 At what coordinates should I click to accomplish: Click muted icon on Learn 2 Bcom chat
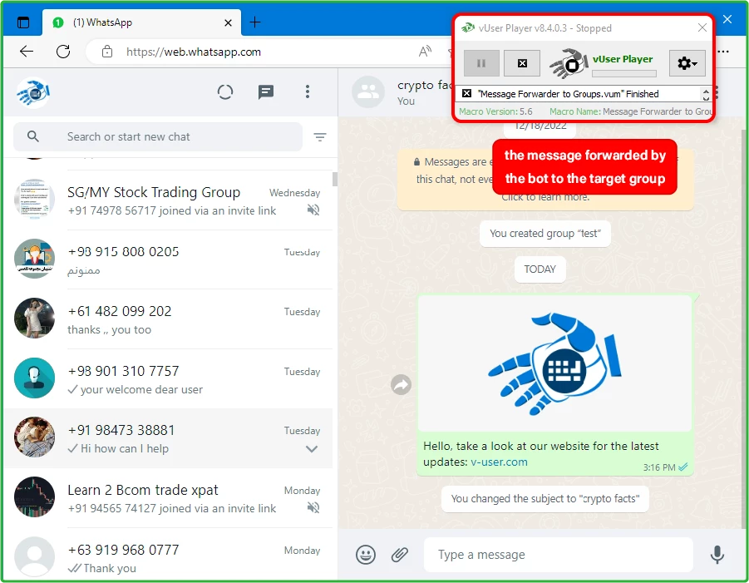313,507
